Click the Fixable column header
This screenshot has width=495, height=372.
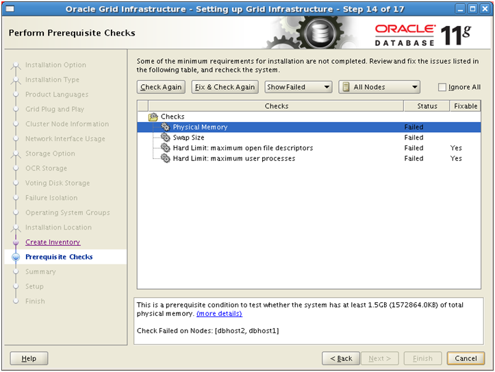pos(466,106)
